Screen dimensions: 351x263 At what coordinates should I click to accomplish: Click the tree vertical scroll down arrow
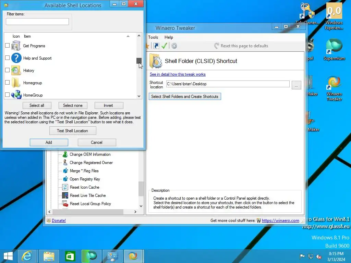(141, 206)
